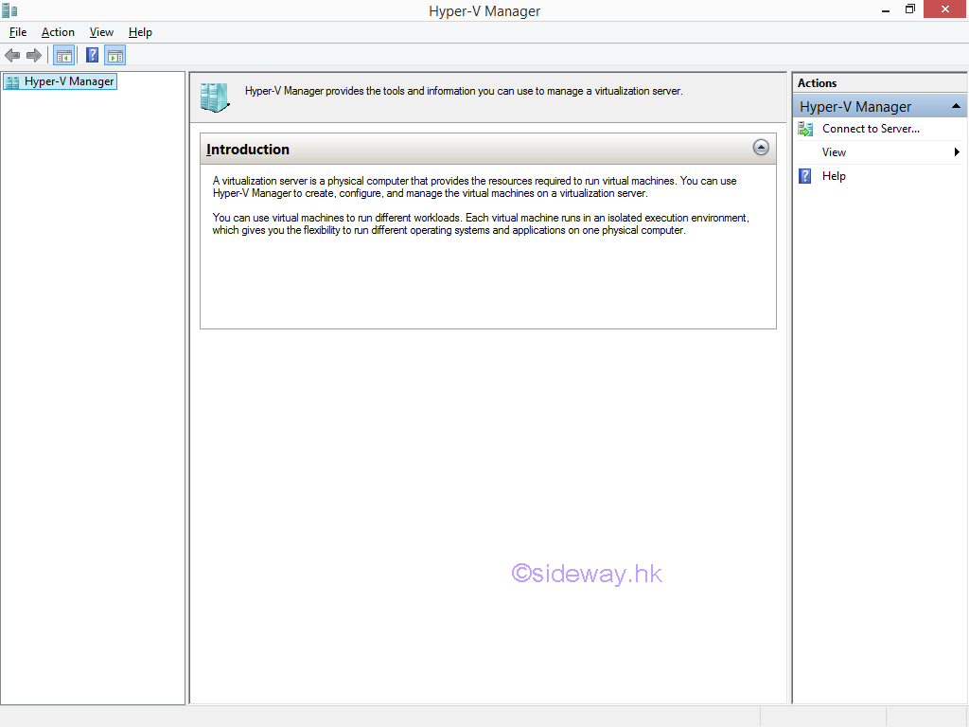The image size is (969, 727).
Task: Click the blue Help icon in the toolbar
Action: 92,55
